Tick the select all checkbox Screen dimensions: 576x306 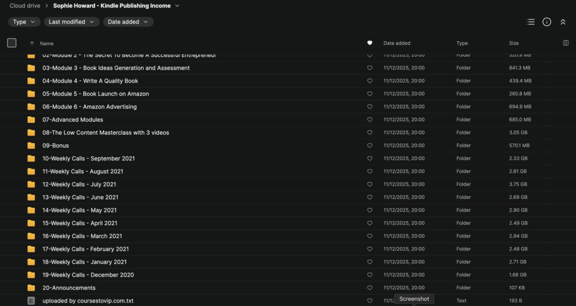(x=12, y=43)
